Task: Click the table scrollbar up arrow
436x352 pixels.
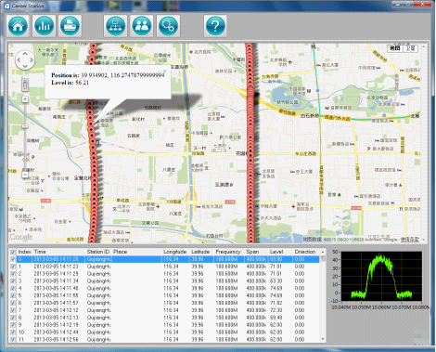Action: tap(323, 252)
